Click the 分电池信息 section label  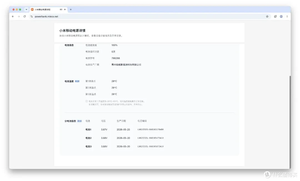70,121
